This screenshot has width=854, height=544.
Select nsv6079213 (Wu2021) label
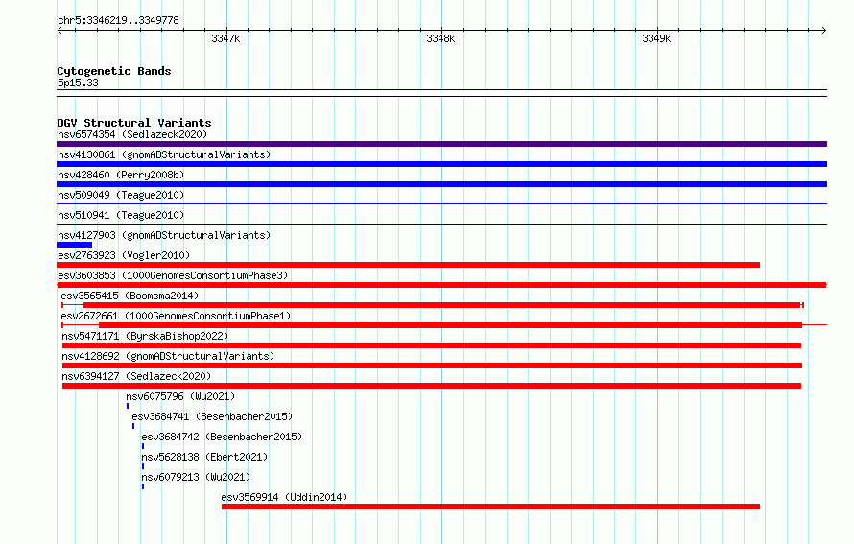(x=196, y=477)
